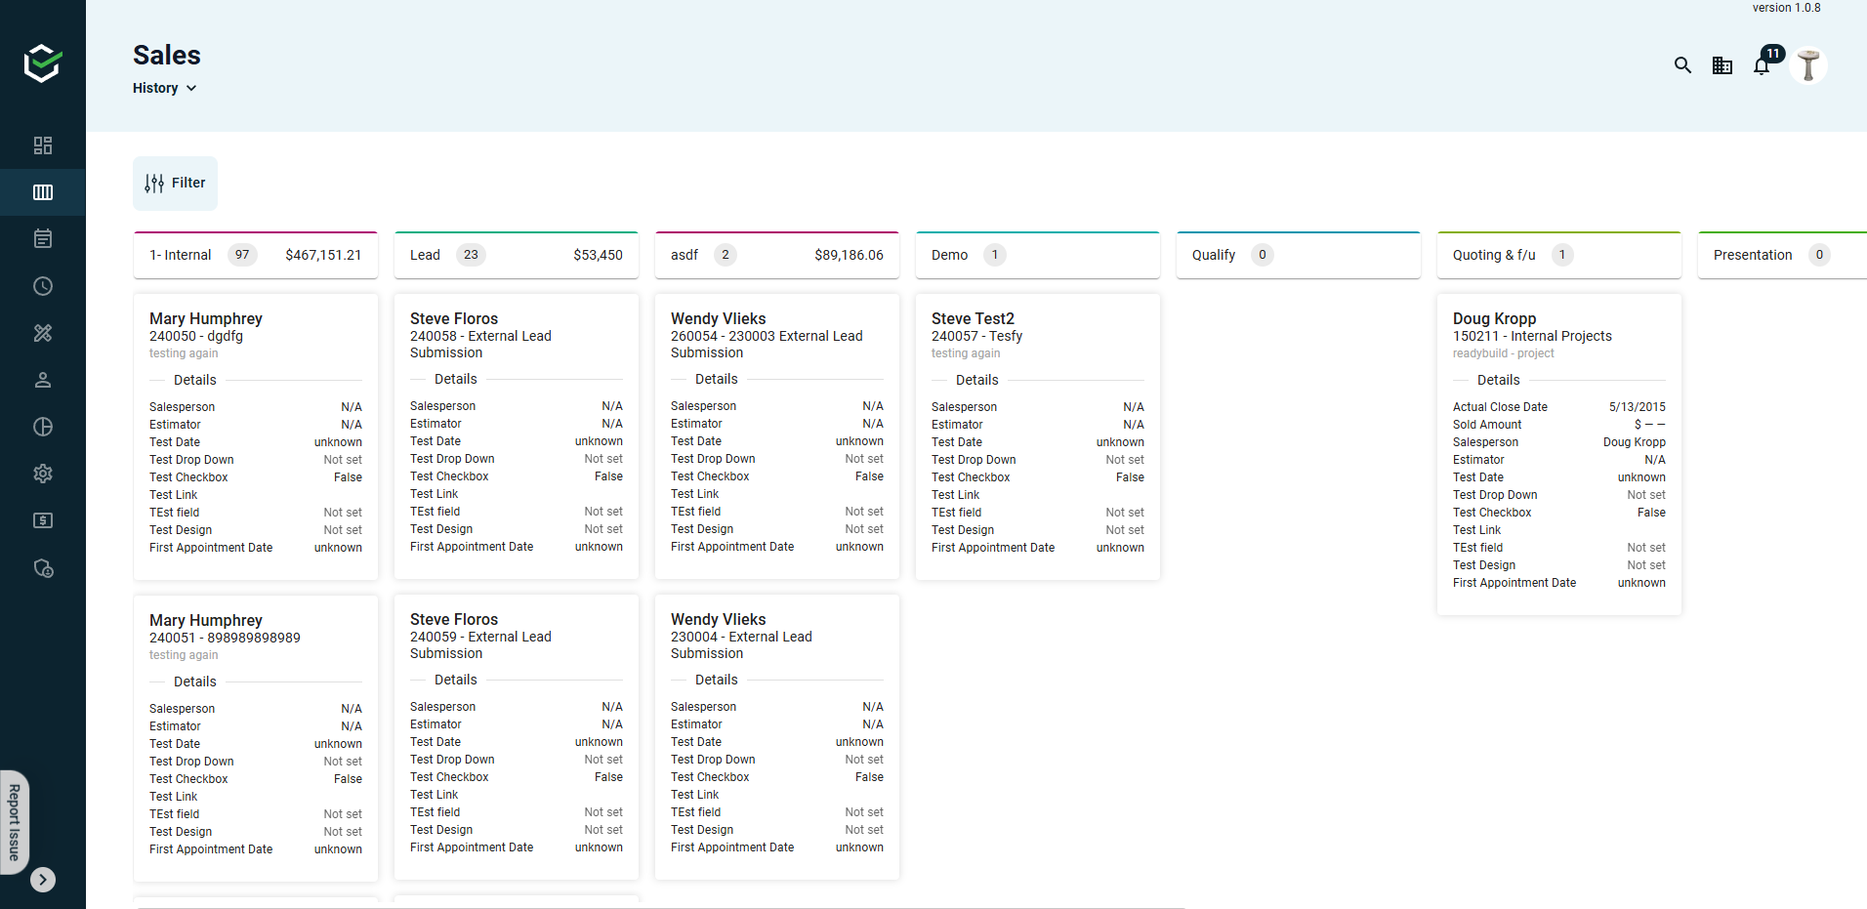Image resolution: width=1867 pixels, height=909 pixels.
Task: Click the app logo in sidebar
Action: pyautogui.click(x=43, y=63)
